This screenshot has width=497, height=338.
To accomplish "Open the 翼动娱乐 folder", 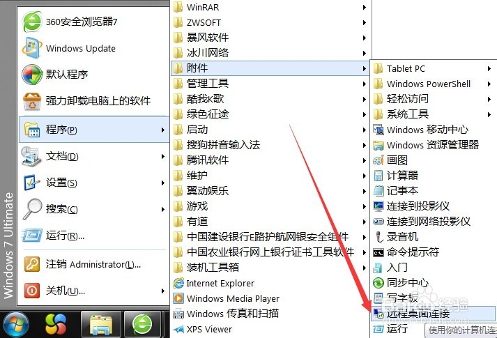I will coord(270,191).
